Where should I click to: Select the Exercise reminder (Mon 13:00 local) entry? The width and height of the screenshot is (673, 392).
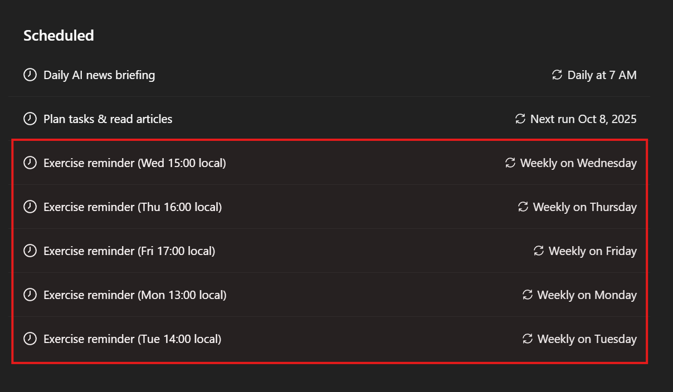pos(135,295)
